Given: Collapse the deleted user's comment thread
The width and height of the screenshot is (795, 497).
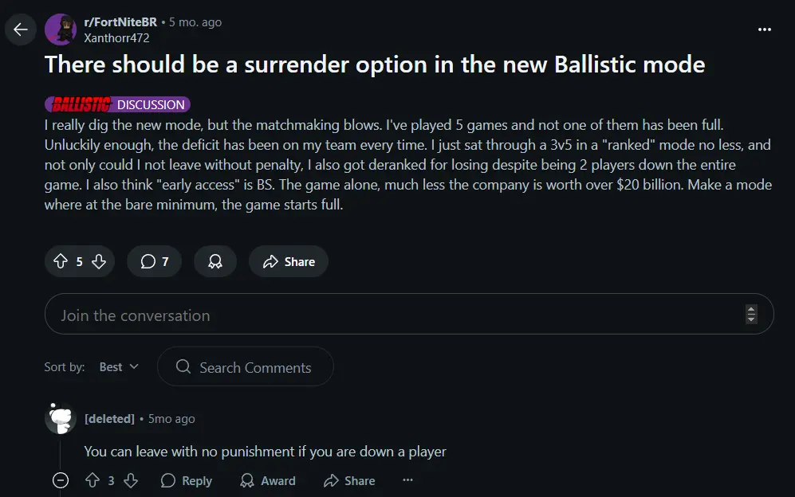Looking at the screenshot, I should point(61,480).
